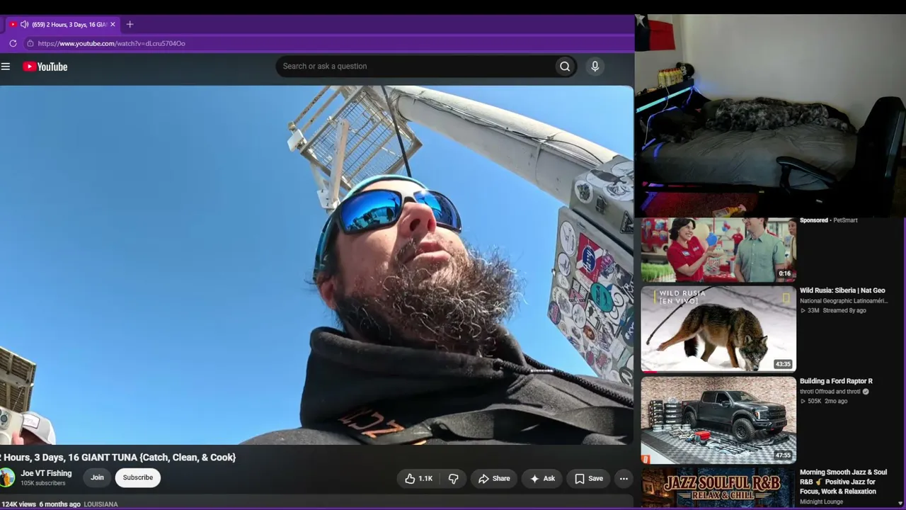The width and height of the screenshot is (906, 510).
Task: Like the video with 1.1K likes
Action: coord(418,479)
